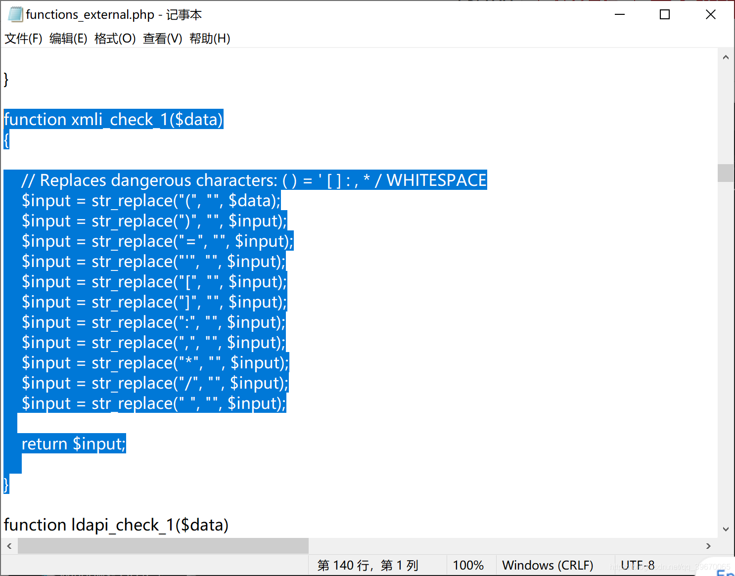Open the 文件(F) menu
This screenshot has height=576, width=735.
23,39
